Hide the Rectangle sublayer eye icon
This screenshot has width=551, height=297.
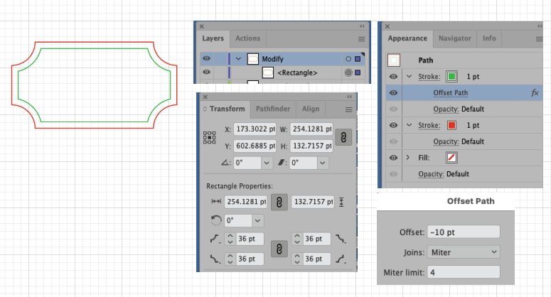click(x=207, y=72)
